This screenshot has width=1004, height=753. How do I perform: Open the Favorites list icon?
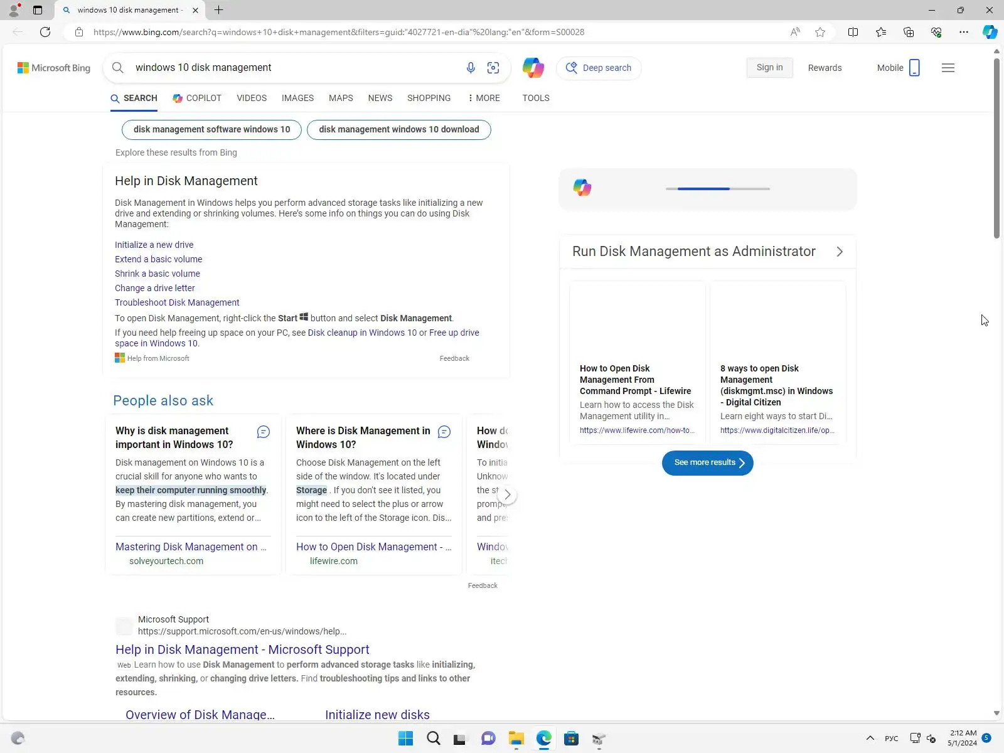(881, 32)
